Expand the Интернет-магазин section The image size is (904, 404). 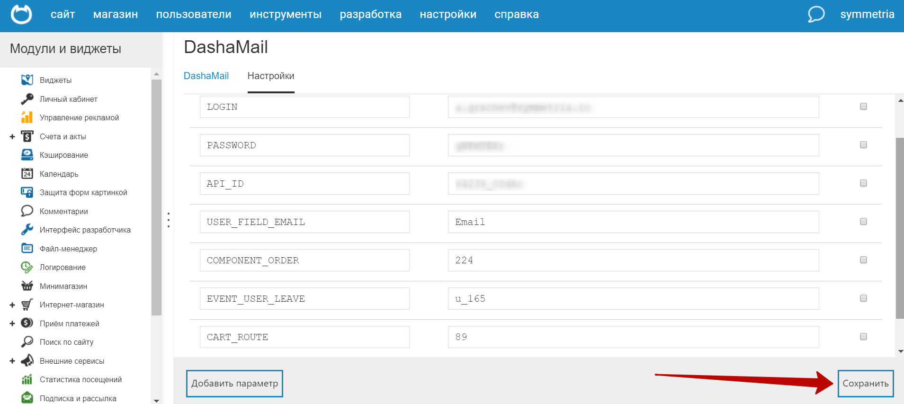pyautogui.click(x=12, y=305)
